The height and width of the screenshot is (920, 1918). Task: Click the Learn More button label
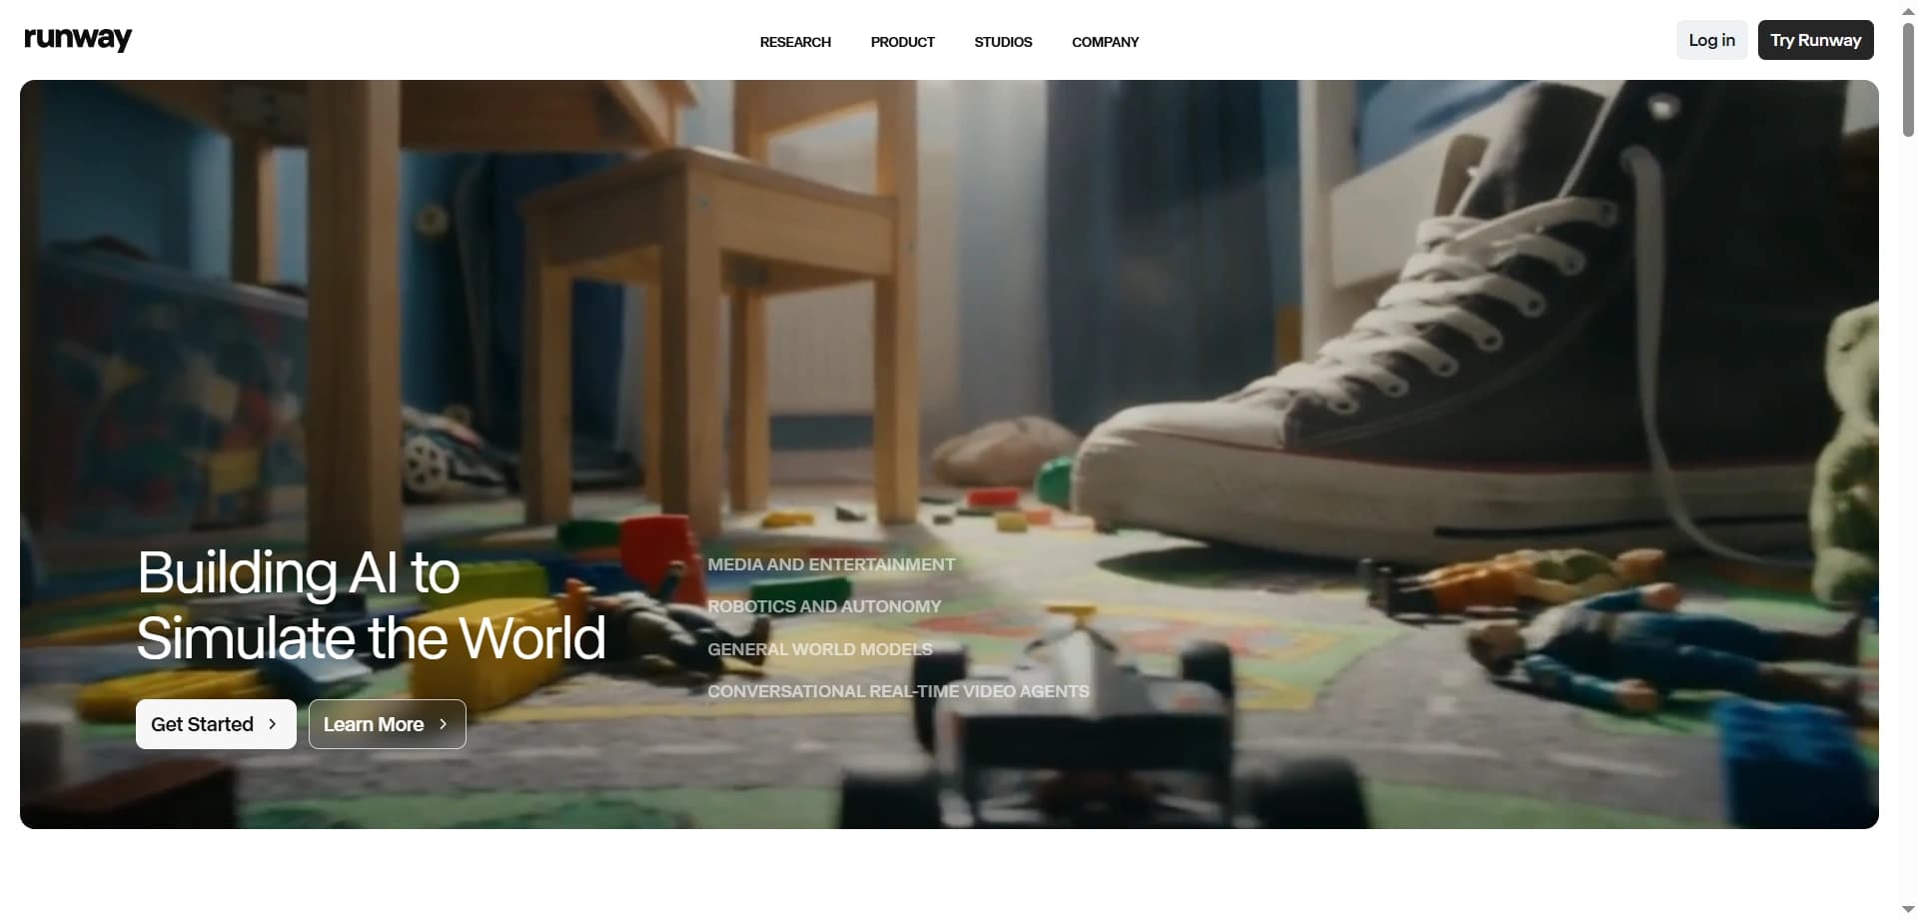pyautogui.click(x=374, y=724)
